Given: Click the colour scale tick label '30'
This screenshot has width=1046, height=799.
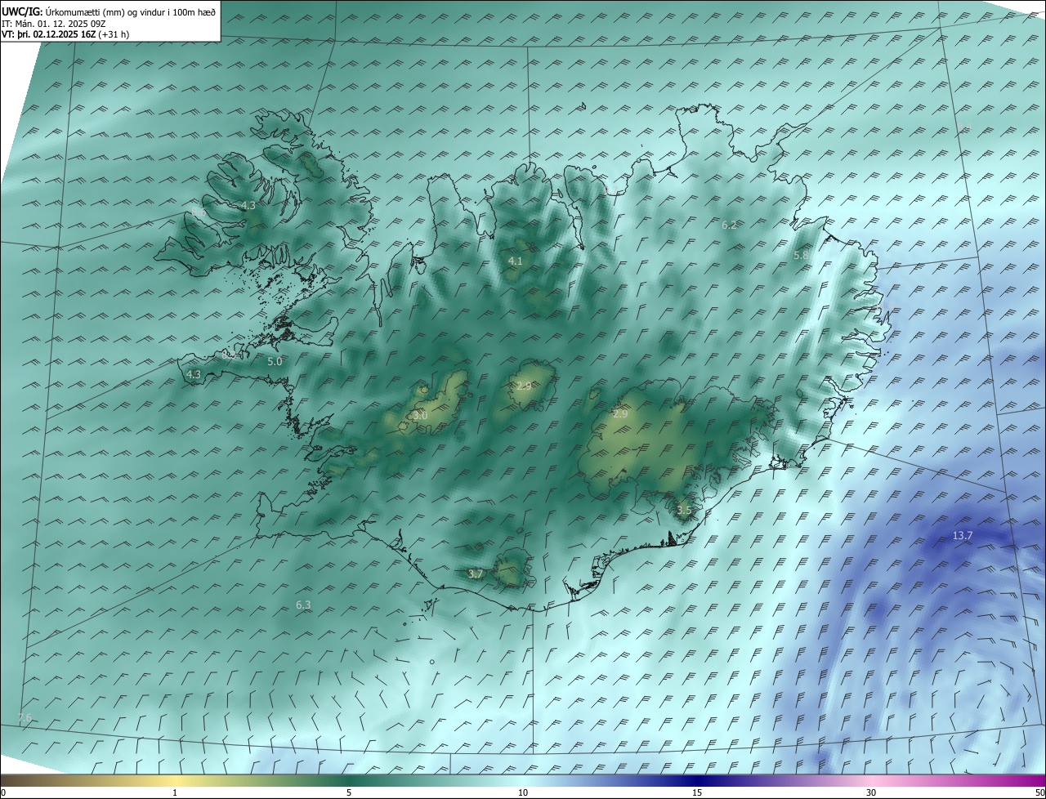Looking at the screenshot, I should click(871, 792).
